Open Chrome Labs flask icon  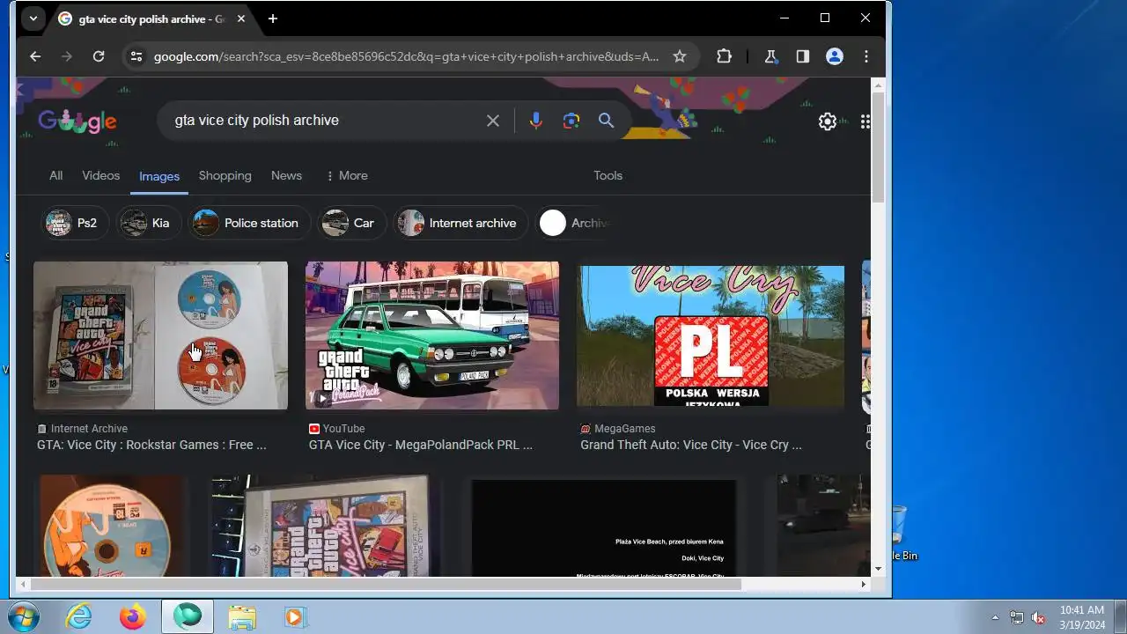(771, 56)
